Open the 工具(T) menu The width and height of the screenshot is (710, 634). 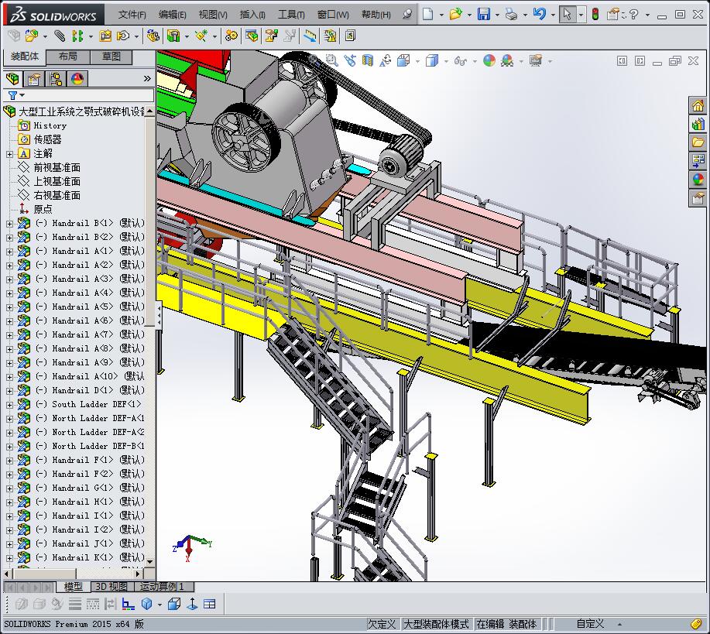click(291, 15)
